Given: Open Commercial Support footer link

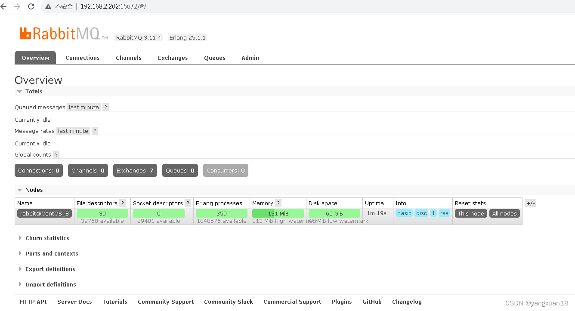Looking at the screenshot, I should [x=292, y=302].
